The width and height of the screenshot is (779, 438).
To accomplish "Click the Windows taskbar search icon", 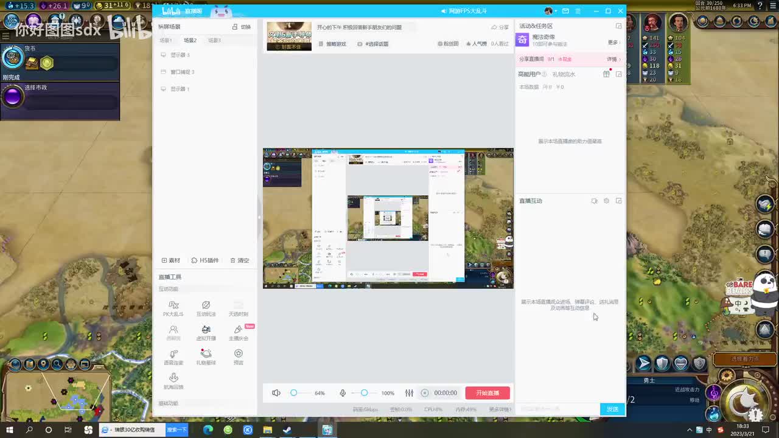I will point(29,430).
